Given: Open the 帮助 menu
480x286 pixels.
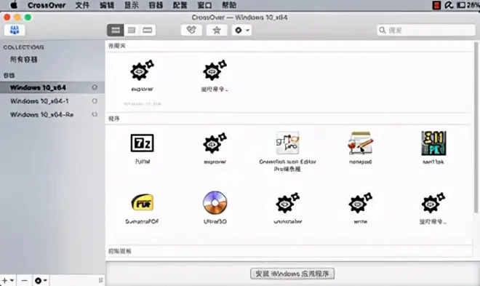Looking at the screenshot, I should click(x=228, y=5).
